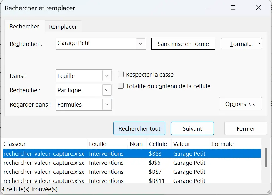The width and height of the screenshot is (272, 195).
Task: Click the Sans mise en forme button
Action: (183, 44)
